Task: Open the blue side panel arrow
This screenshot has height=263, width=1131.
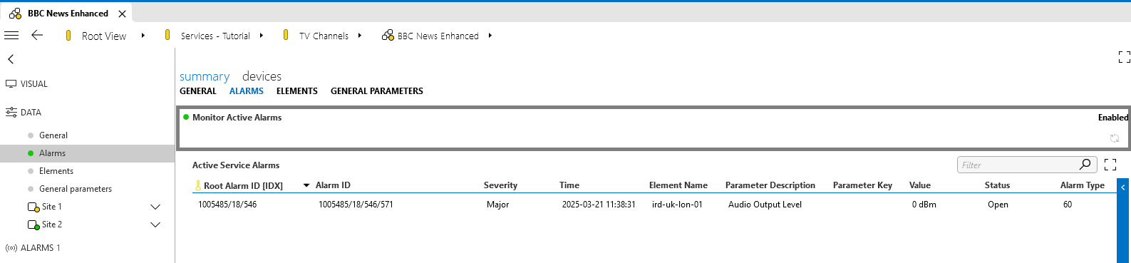Action: pos(1124,188)
